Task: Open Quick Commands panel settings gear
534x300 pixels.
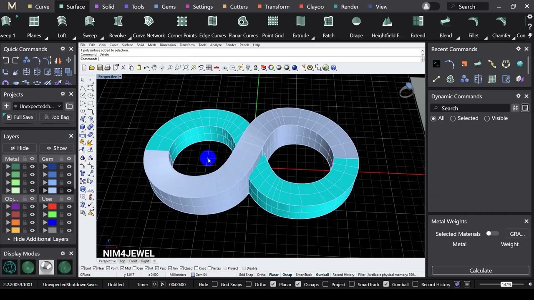Action: coord(63,49)
